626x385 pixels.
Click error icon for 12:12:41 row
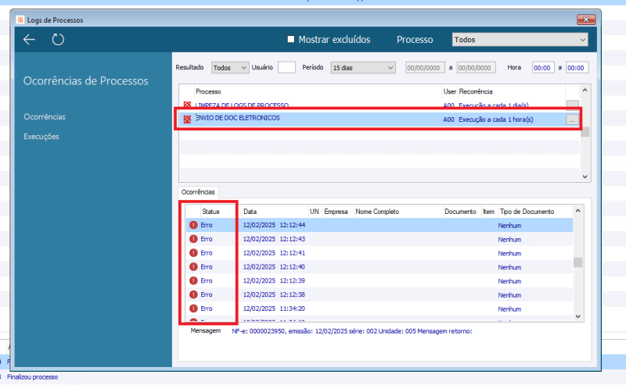click(193, 253)
